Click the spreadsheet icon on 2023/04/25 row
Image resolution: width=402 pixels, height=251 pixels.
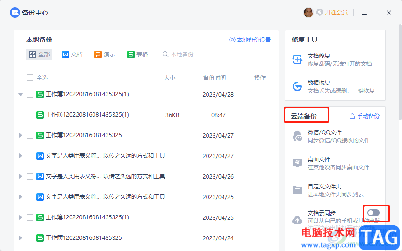(x=40, y=217)
